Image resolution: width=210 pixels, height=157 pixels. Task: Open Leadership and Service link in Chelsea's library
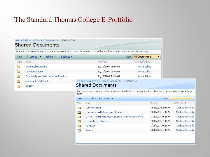point(97,121)
